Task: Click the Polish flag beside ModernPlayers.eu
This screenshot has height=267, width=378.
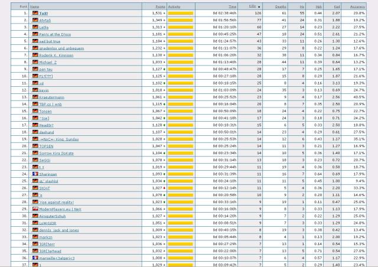Action: (x=35, y=209)
